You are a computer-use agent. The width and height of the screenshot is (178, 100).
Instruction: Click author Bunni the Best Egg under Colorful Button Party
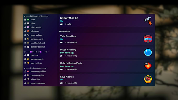tap(67, 66)
